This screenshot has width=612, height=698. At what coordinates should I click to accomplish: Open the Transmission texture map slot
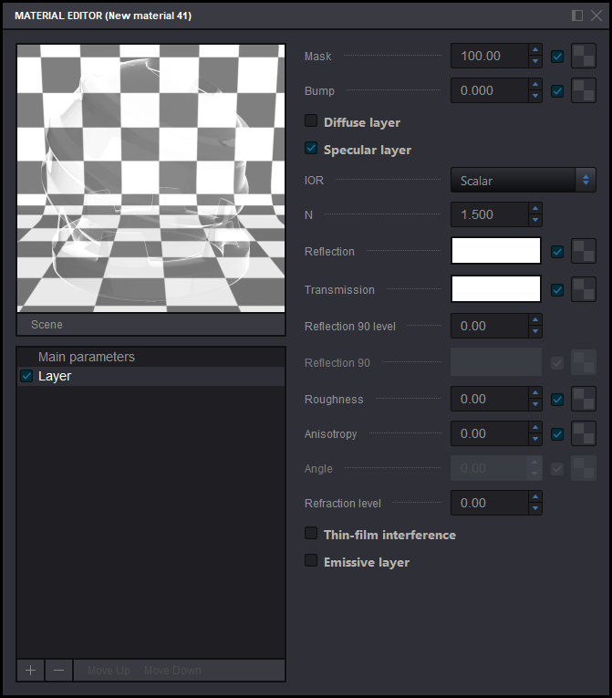pyautogui.click(x=583, y=290)
